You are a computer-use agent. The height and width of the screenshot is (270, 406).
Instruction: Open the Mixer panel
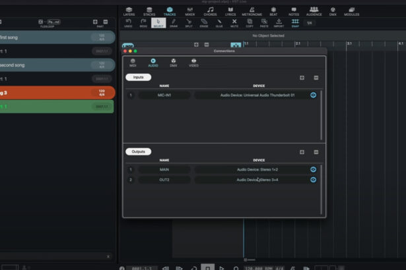click(x=189, y=12)
